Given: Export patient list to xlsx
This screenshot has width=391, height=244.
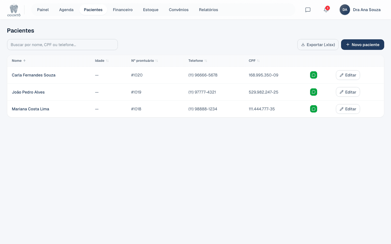Looking at the screenshot, I should (x=318, y=45).
